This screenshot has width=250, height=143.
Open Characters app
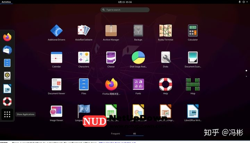pos(84,57)
